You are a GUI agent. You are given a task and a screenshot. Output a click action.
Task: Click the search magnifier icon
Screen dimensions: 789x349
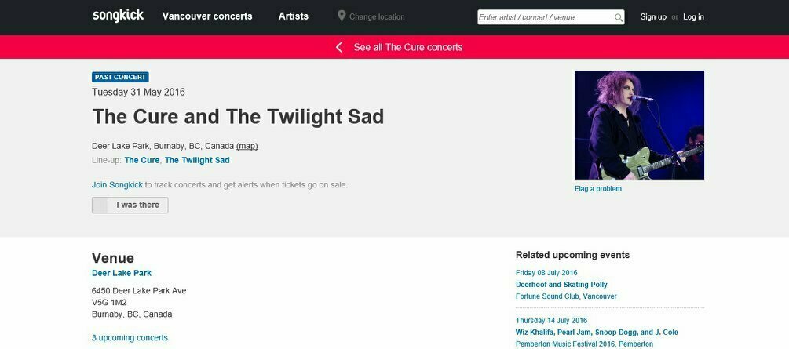click(619, 17)
